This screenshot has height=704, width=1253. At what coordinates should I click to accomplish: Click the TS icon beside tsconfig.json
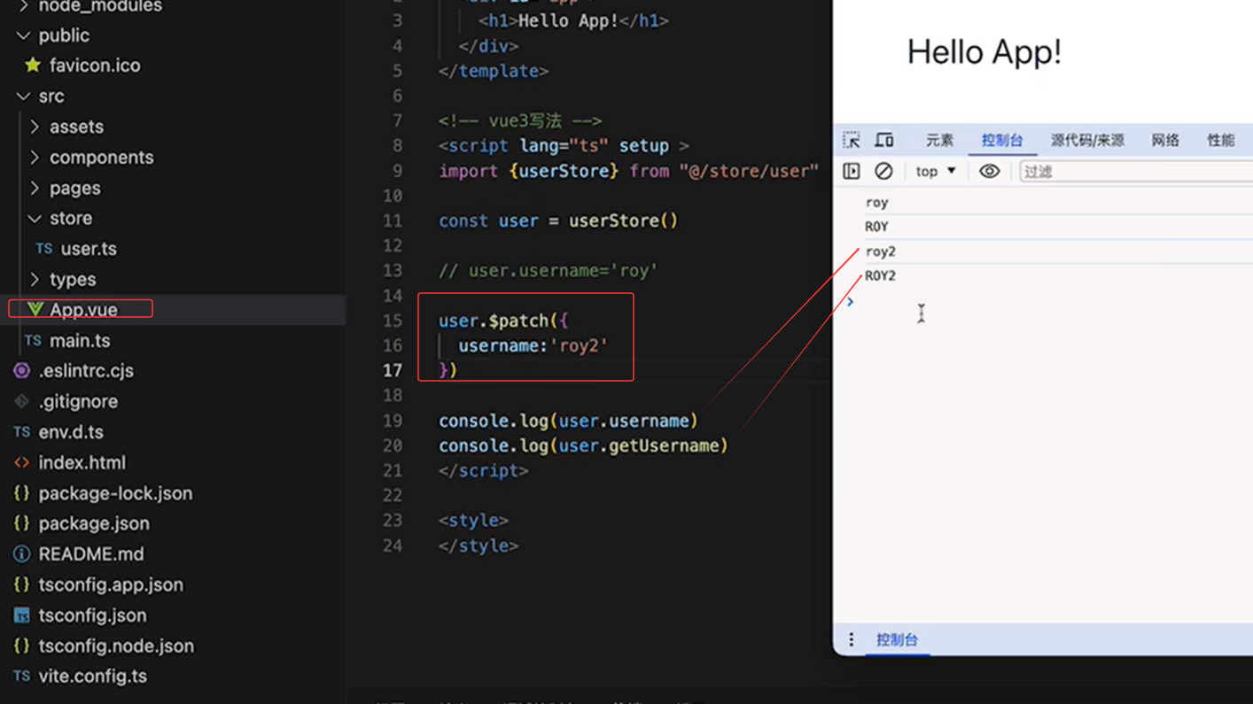pyautogui.click(x=21, y=615)
